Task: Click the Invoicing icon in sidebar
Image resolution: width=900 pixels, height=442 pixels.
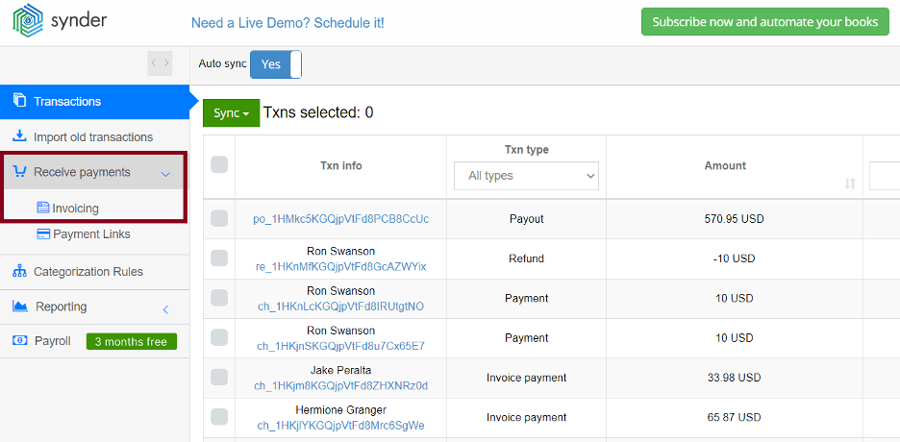Action: [x=43, y=208]
